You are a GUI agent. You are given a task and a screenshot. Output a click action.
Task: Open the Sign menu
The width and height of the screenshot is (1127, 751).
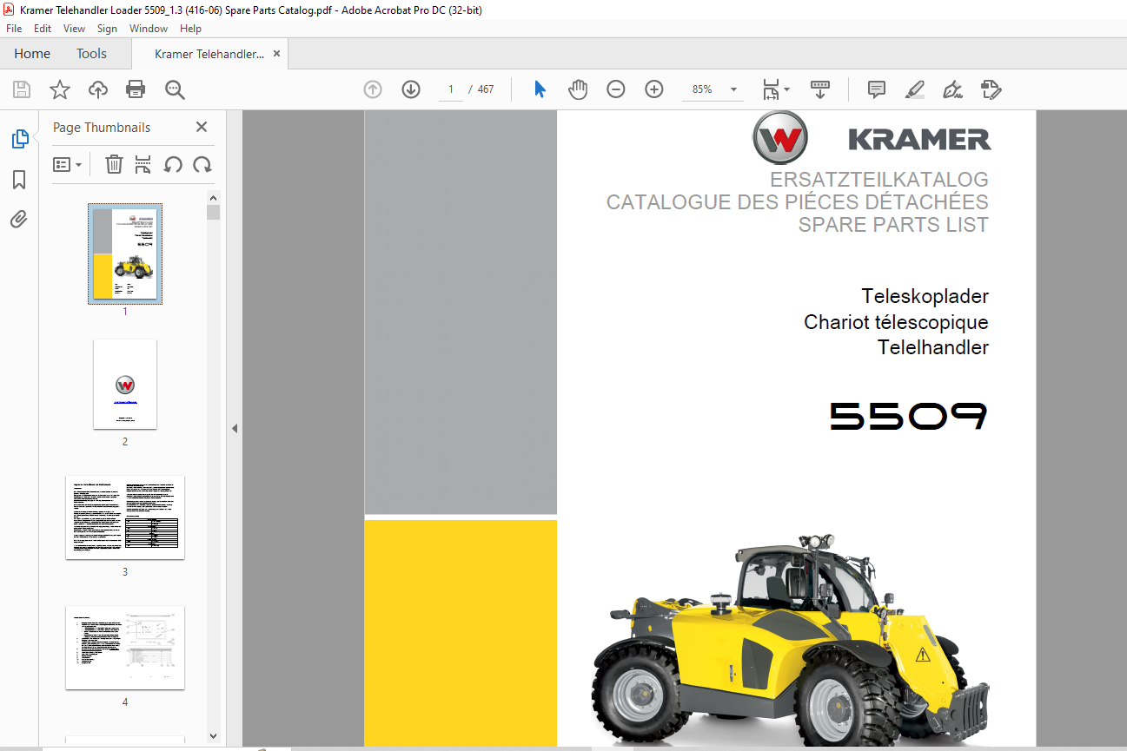[107, 29]
